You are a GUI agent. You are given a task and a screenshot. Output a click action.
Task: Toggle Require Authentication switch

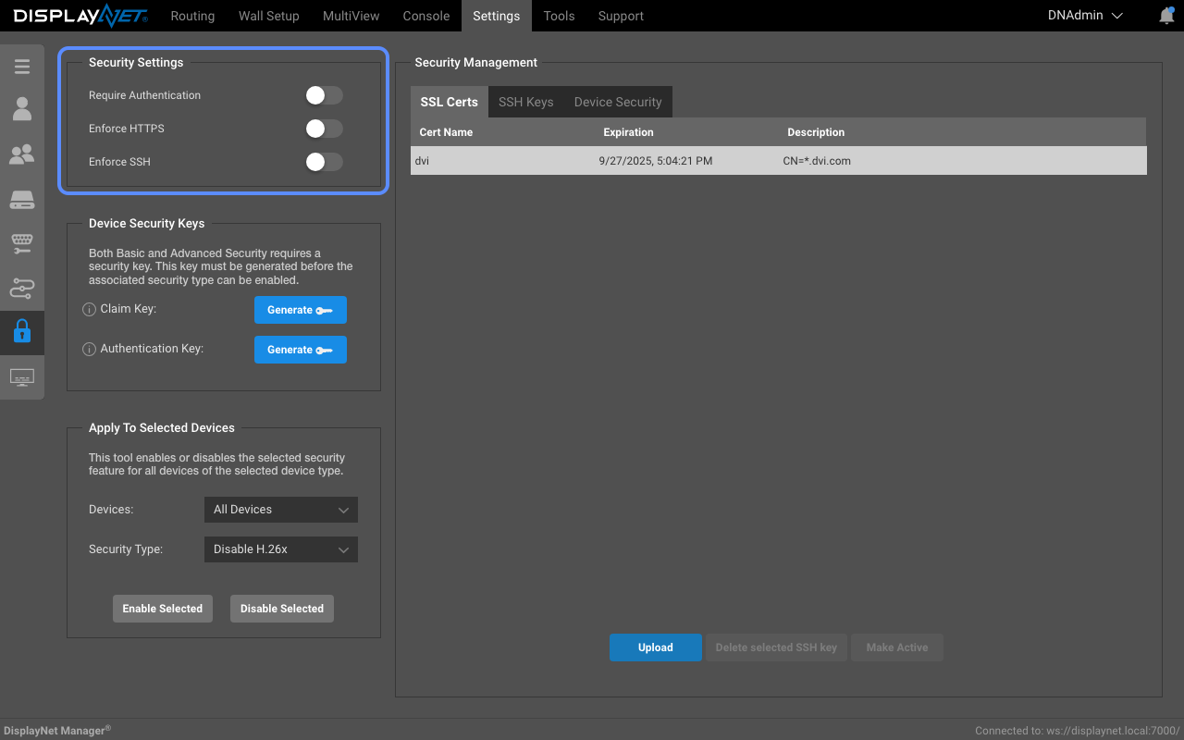[325, 95]
